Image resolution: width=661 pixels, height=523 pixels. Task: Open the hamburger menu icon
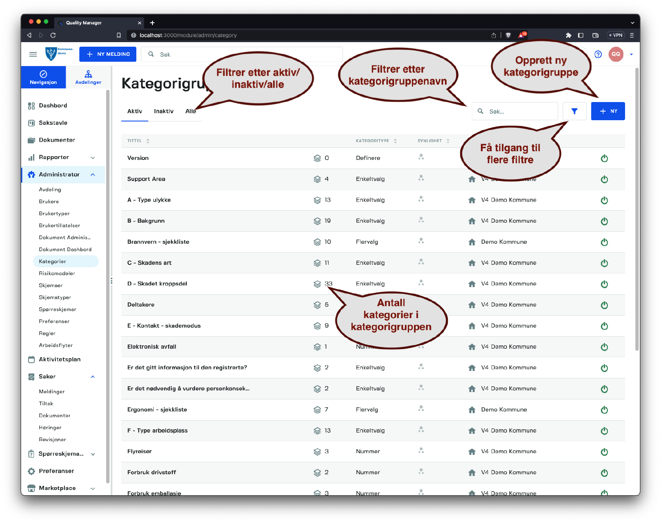point(33,54)
